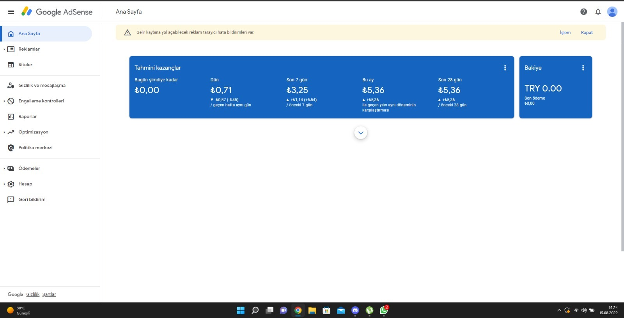This screenshot has height=318, width=624.
Task: Select Ana Sayfa in the sidebar
Action: pos(47,33)
